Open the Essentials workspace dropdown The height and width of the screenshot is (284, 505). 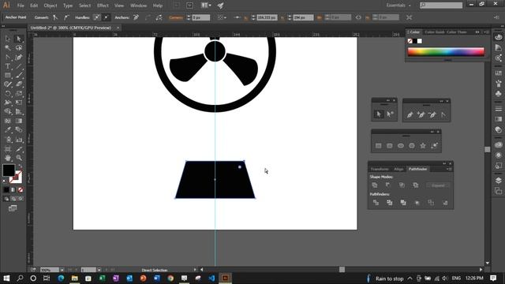coord(398,6)
